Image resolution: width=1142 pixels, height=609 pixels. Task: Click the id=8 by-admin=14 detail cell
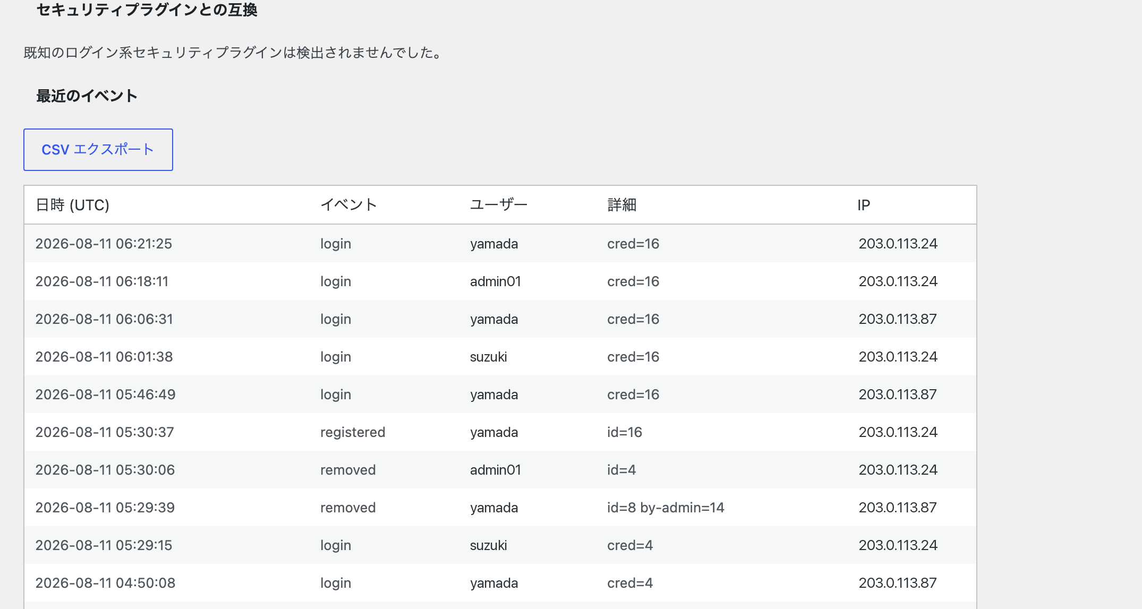coord(666,508)
